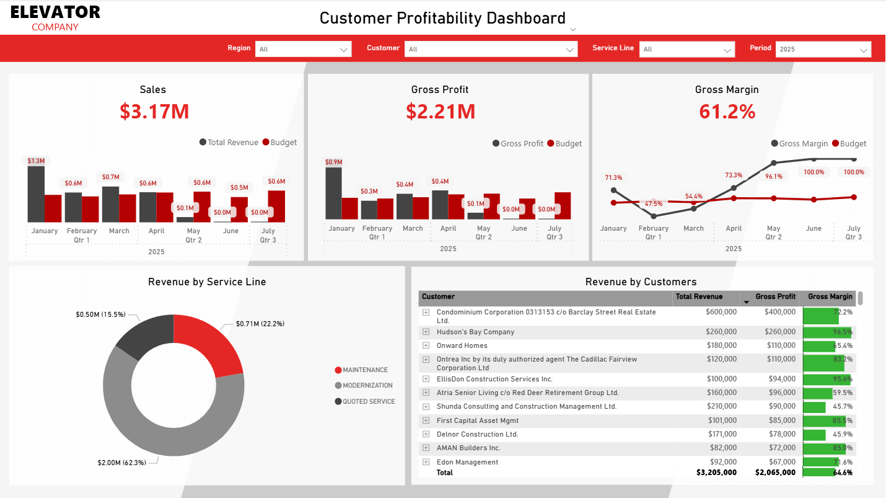Expand the Hudson's Bay Company row
Image resolution: width=886 pixels, height=498 pixels.
tap(426, 332)
